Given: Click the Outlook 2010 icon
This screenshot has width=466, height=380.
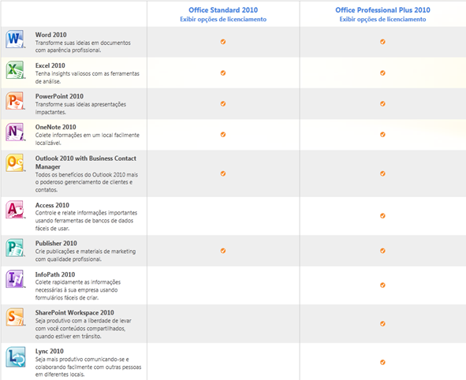Looking at the screenshot, I should [15, 163].
